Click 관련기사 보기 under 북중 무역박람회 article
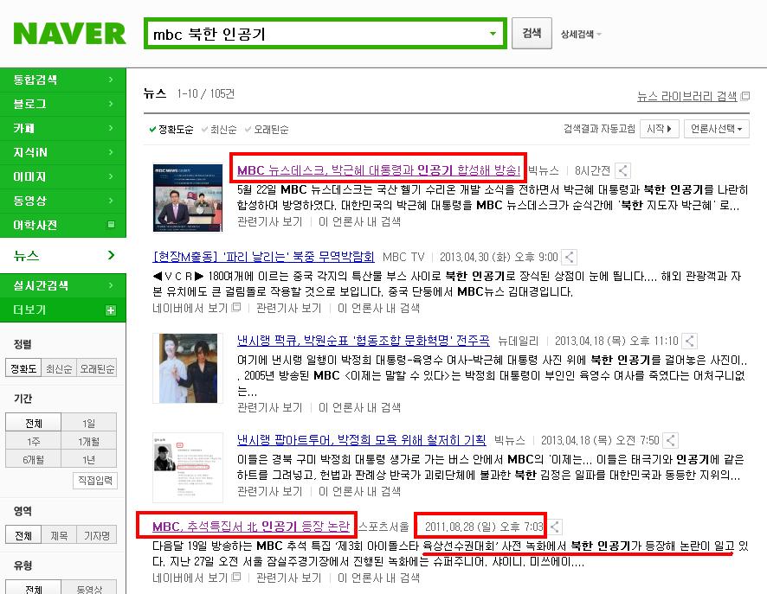Viewport: 767px width, 594px height. (288, 308)
